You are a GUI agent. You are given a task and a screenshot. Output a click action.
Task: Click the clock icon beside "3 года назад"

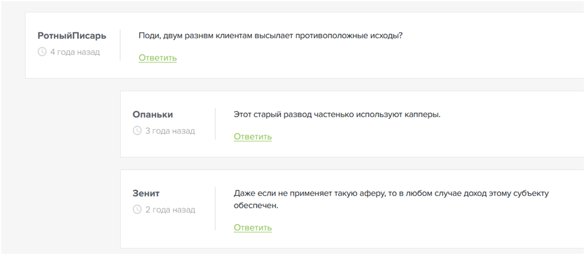pos(137,131)
